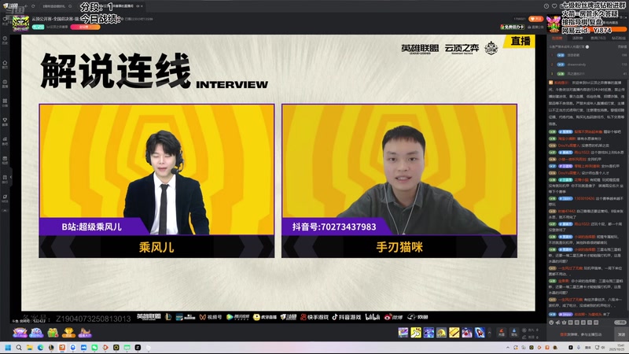Screen dimensions: 629x354
Task: Open the streamer avatar beside the room title
Action: tap(20, 24)
